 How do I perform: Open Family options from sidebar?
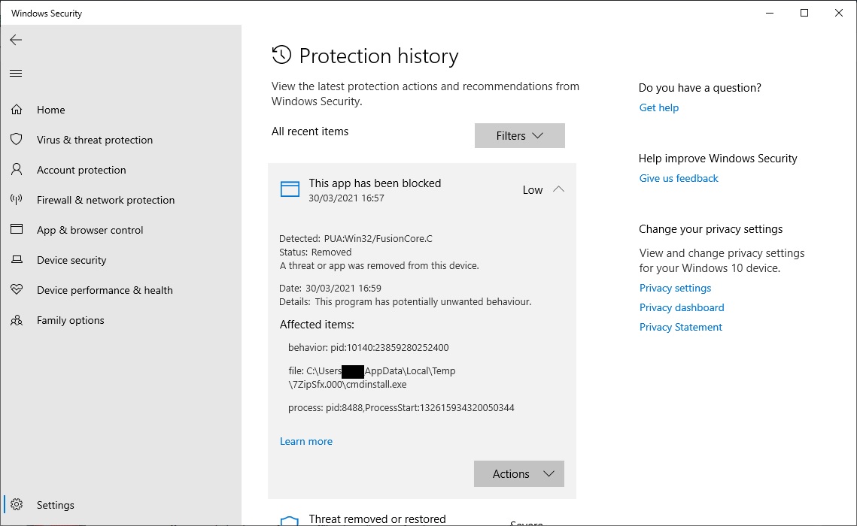70,320
